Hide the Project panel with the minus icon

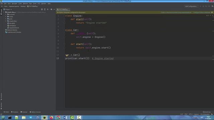(54, 9)
